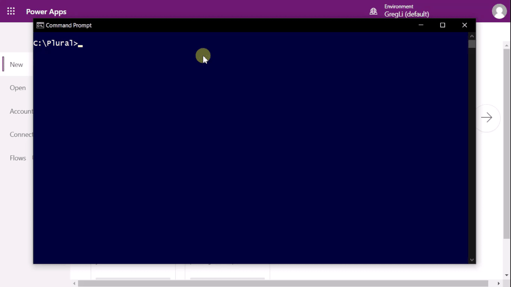Click Power Apps page vertical scrollbar
This screenshot has height=287, width=511.
(506, 143)
